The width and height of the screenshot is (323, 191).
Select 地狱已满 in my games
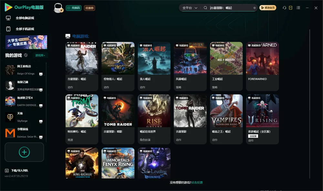coord(24,85)
